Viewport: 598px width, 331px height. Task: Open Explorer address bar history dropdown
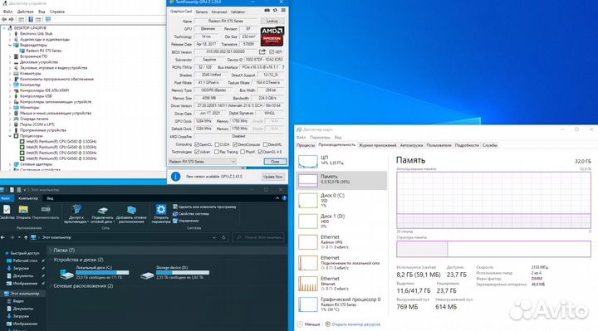point(214,237)
